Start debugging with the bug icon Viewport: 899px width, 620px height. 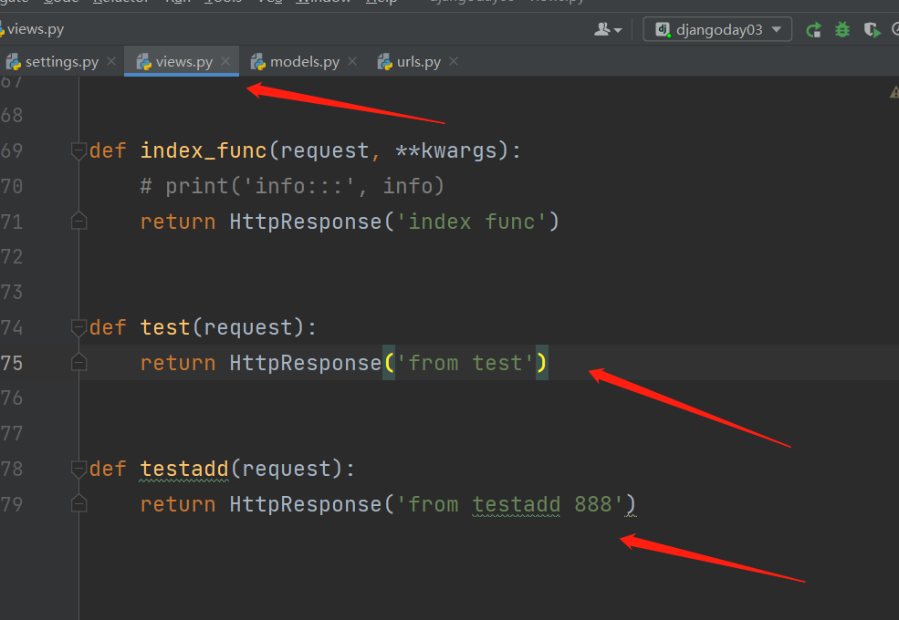(842, 29)
